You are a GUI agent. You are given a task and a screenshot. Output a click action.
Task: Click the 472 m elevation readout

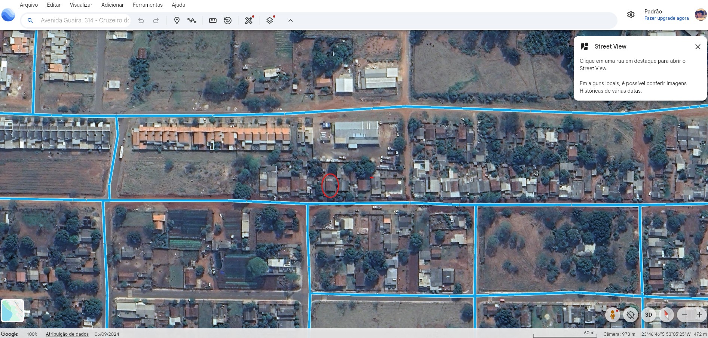point(700,334)
